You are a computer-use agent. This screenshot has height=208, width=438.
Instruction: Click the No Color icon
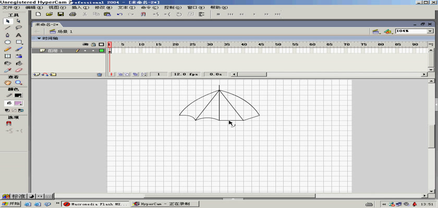point(14,111)
